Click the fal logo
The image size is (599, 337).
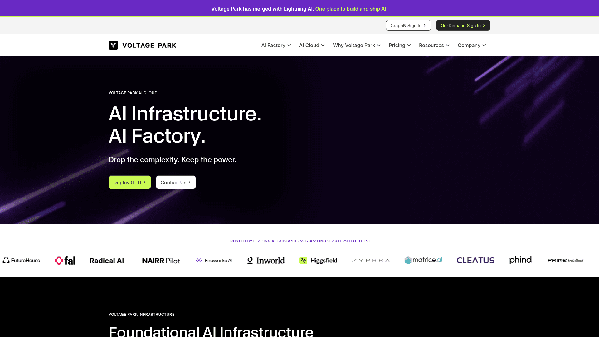click(65, 261)
